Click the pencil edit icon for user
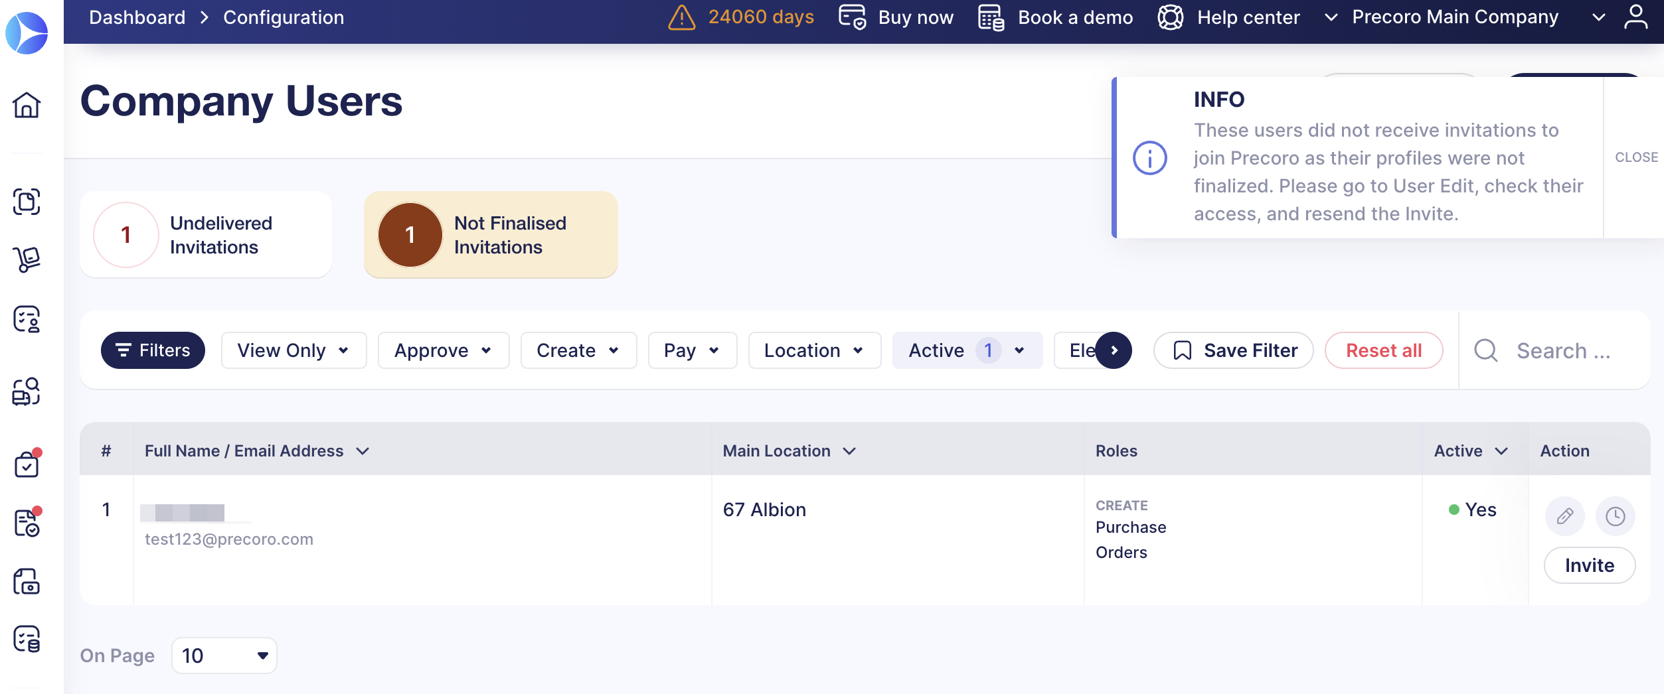1664x694 pixels. pos(1564,516)
